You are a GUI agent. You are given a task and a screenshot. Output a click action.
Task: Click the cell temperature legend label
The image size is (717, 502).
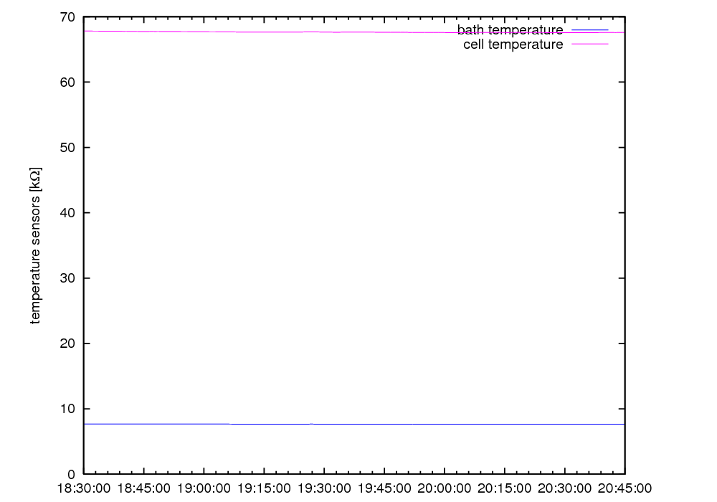[x=513, y=44]
